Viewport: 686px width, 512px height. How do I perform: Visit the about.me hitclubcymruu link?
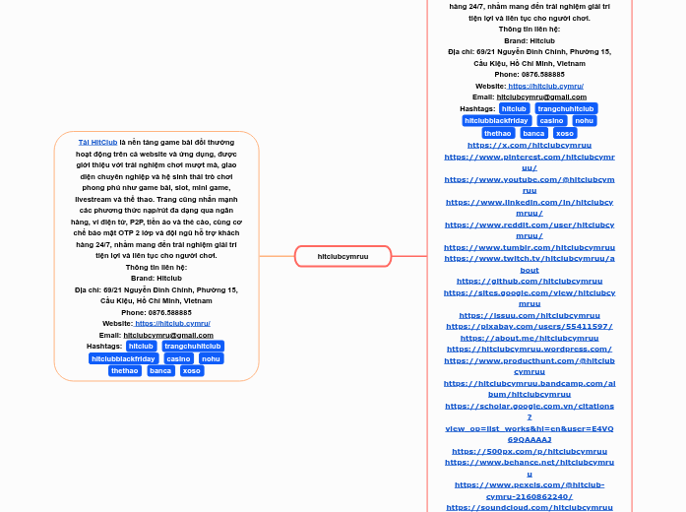[530, 338]
